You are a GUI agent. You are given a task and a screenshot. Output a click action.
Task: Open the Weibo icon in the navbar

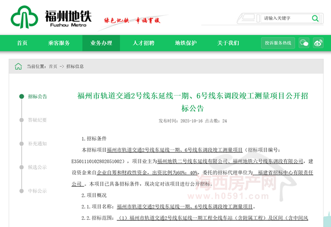coord(318,43)
